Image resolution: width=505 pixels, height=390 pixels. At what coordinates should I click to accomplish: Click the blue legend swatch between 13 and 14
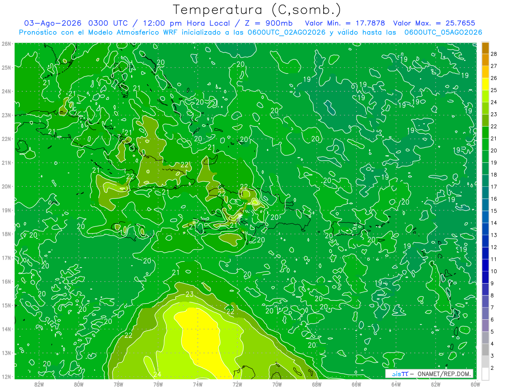(486, 229)
